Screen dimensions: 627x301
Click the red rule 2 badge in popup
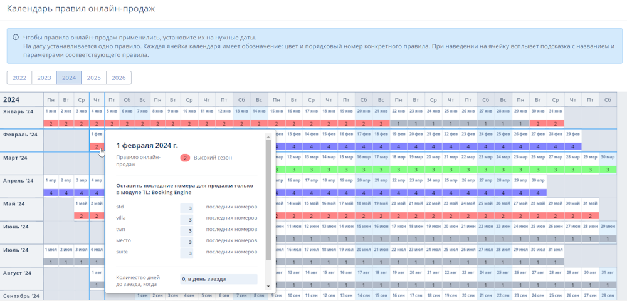(185, 158)
